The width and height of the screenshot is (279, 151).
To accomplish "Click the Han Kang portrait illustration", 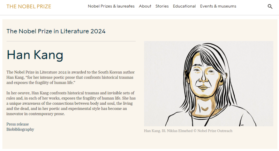I will click(209, 84).
